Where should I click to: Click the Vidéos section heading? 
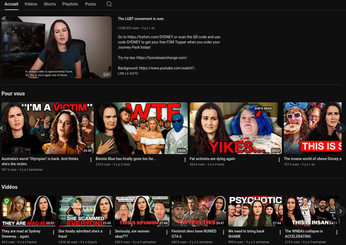[x=9, y=187]
